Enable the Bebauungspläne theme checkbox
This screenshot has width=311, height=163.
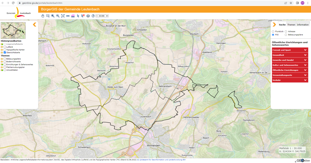(5, 59)
